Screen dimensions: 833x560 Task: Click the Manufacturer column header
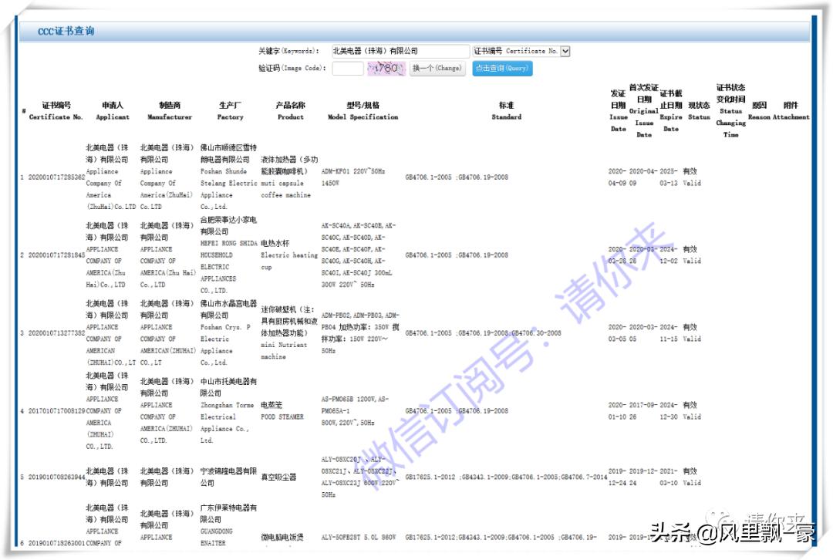point(170,110)
